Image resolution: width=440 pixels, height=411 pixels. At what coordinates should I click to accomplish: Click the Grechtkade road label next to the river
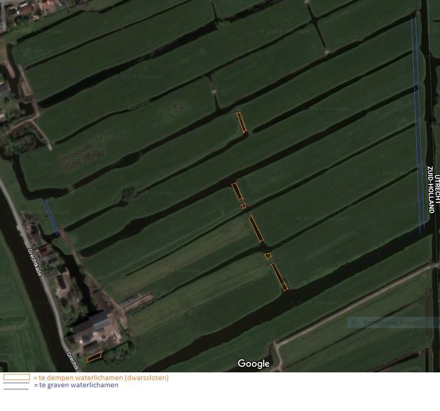click(35, 262)
